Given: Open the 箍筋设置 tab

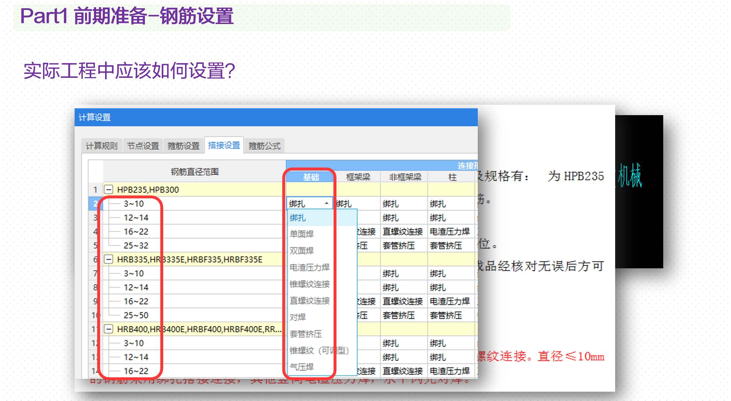Looking at the screenshot, I should tap(183, 146).
